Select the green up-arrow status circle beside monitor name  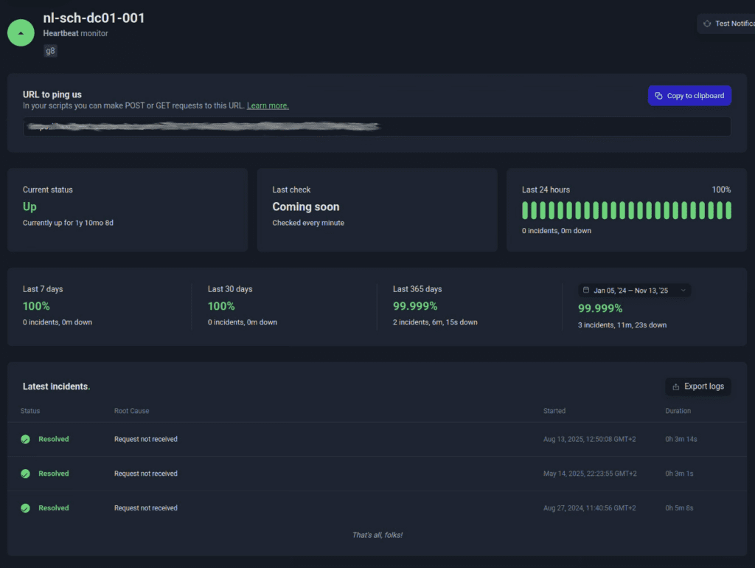(x=21, y=32)
